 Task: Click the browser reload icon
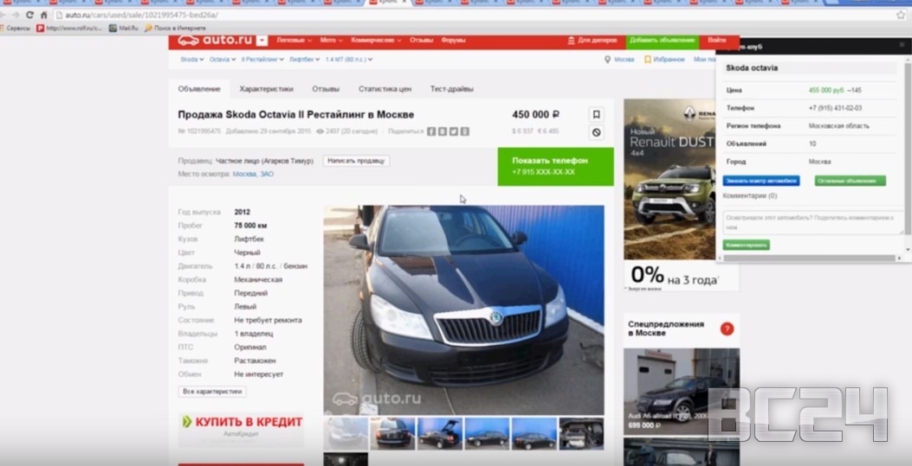coord(30,15)
